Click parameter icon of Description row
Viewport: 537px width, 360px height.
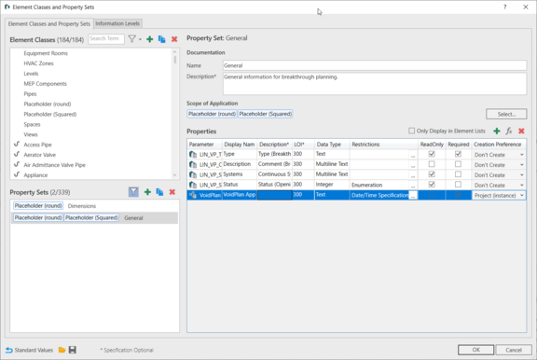click(x=193, y=165)
